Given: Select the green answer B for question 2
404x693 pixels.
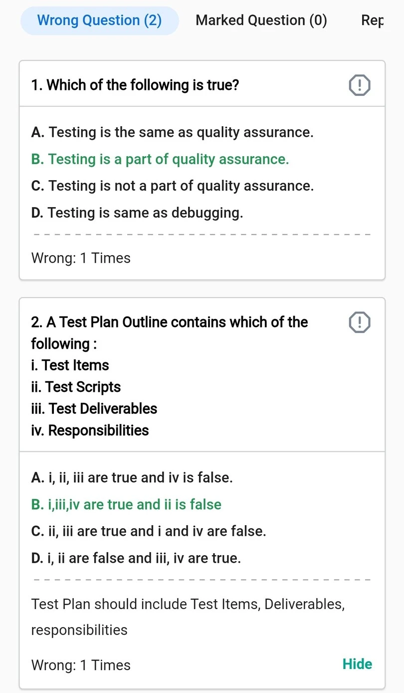Looking at the screenshot, I should (126, 504).
